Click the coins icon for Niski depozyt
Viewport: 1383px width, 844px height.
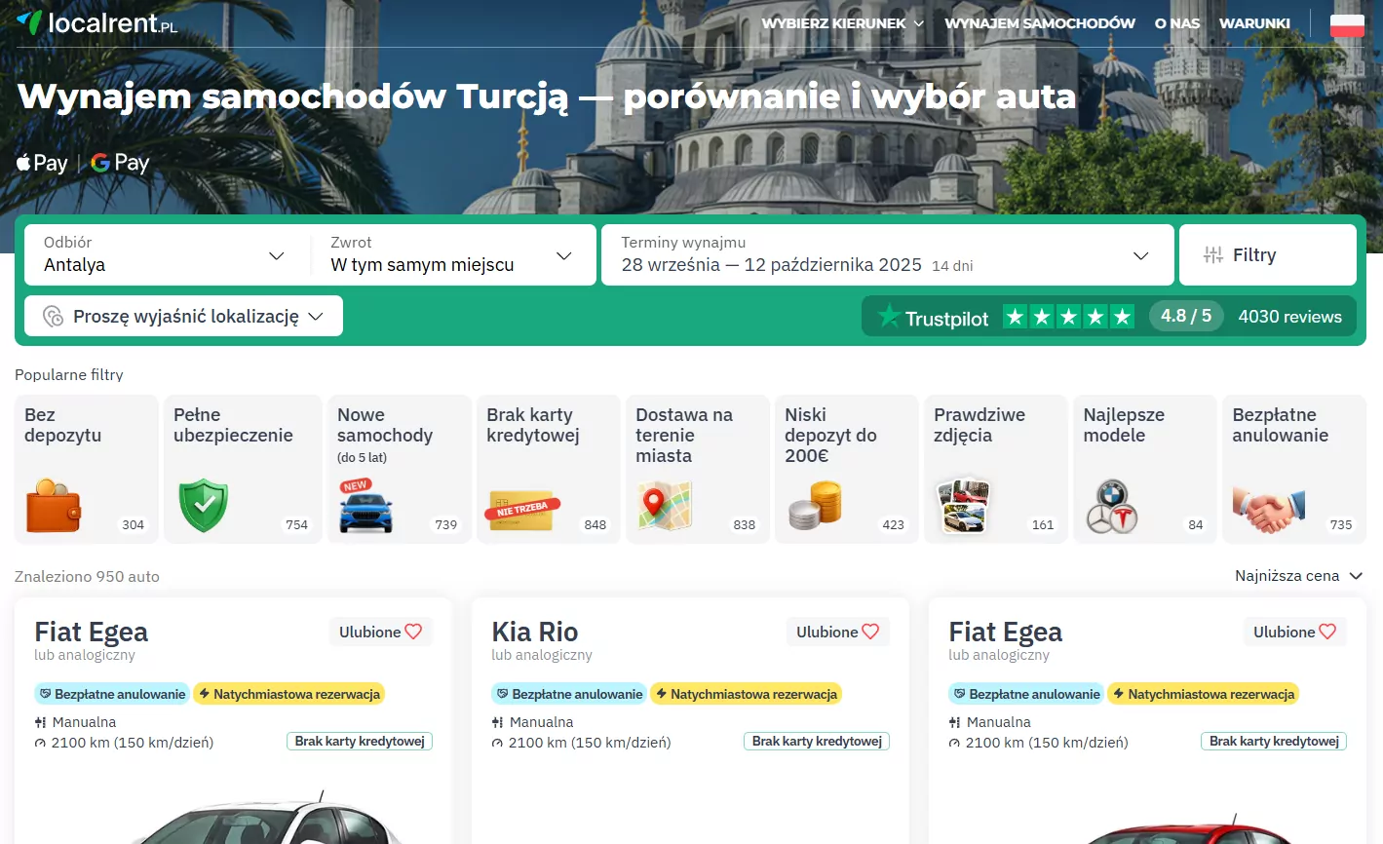815,506
